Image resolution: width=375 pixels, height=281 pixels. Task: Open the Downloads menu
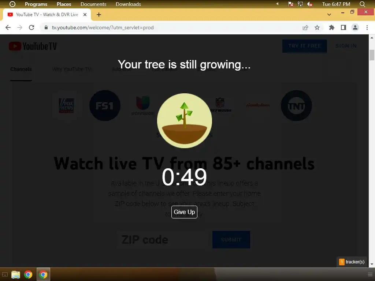[128, 4]
